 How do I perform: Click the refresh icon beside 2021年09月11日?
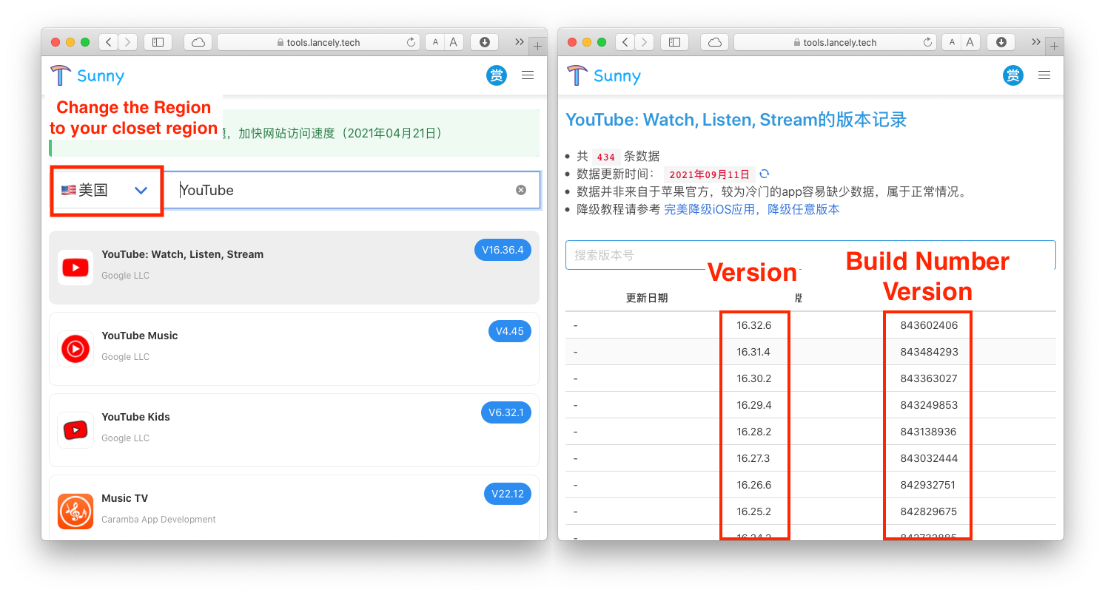765,174
